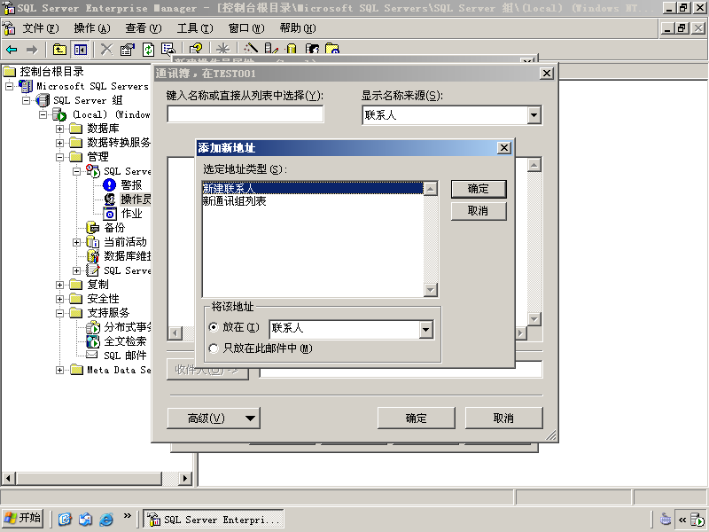Click Internet Explorer quick launch icon

pos(105,519)
